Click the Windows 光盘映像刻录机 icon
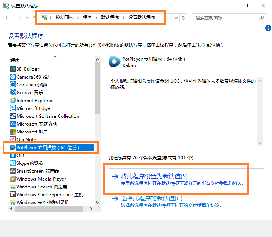Viewport: 272px width, 237px height. click(x=13, y=202)
